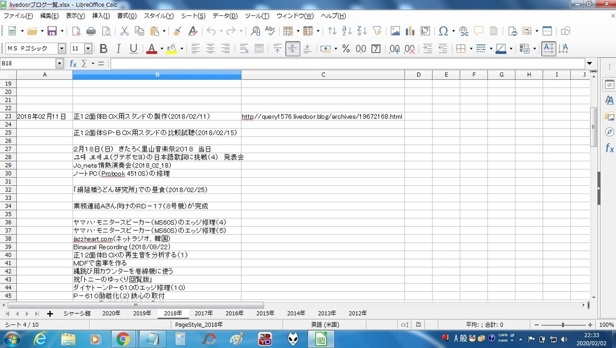Align cell content to top
The height and width of the screenshot is (348, 616).
[278, 49]
